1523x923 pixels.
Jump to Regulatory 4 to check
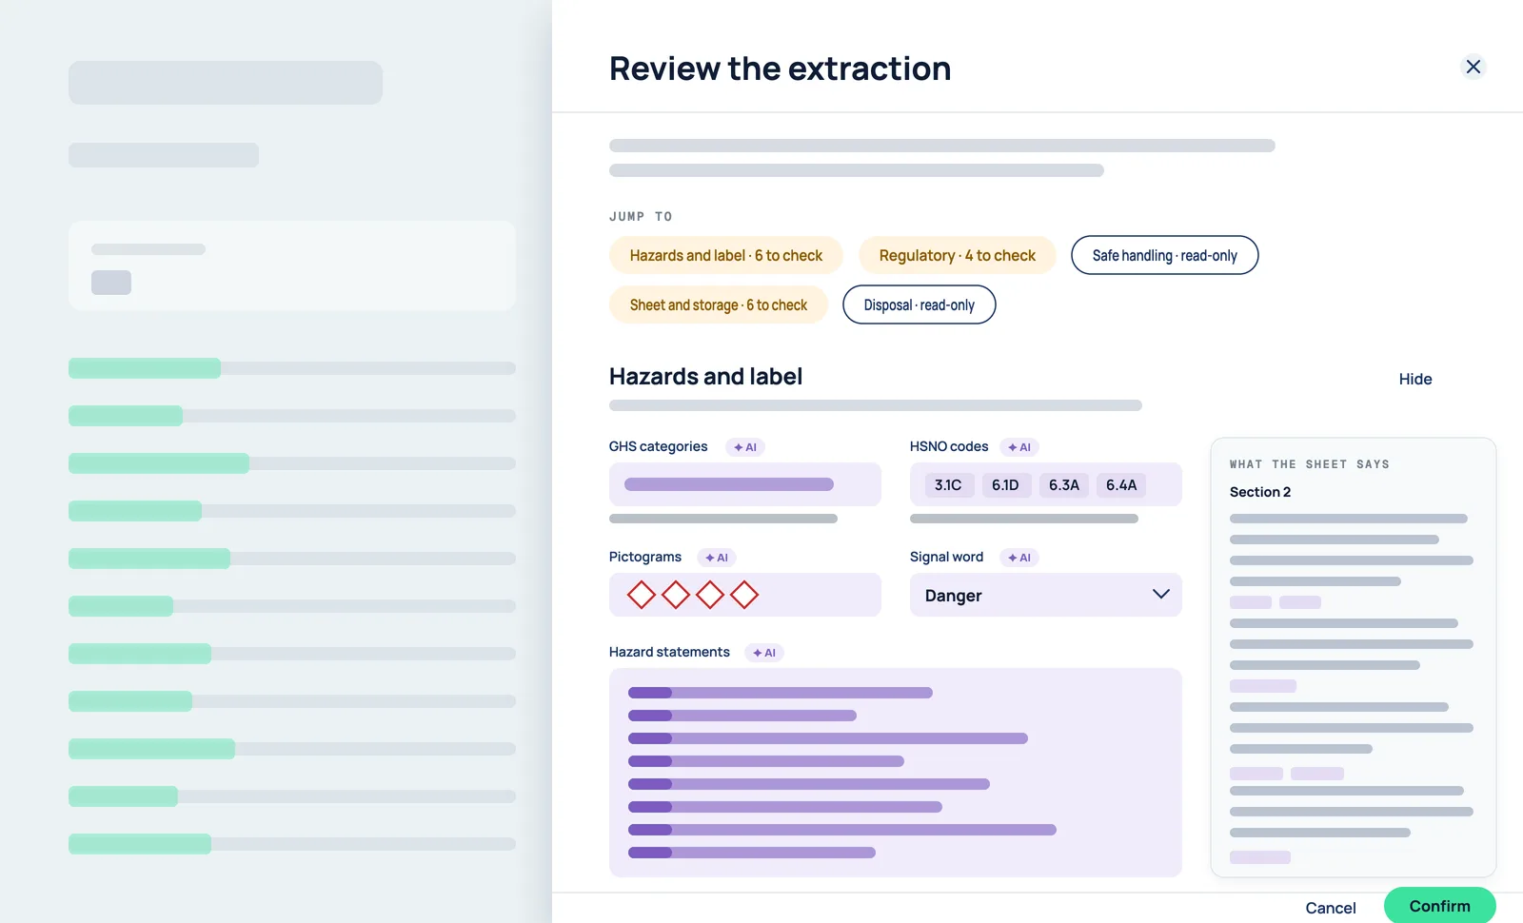(957, 255)
